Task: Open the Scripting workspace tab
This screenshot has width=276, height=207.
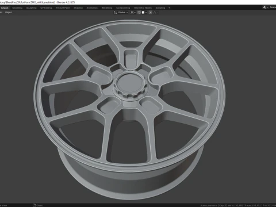Action: tap(160, 8)
